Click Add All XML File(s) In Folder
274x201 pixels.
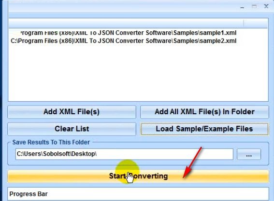(204, 112)
